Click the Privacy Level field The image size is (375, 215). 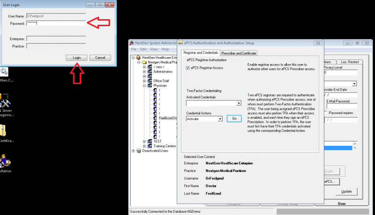341,72
